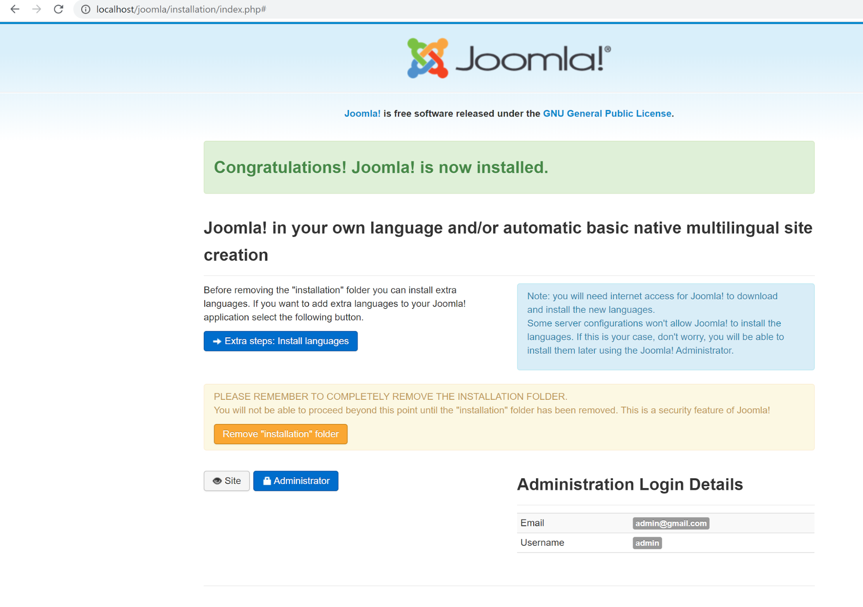Click Remove "installation" folder button
Screen dimensions: 863x607
click(281, 434)
